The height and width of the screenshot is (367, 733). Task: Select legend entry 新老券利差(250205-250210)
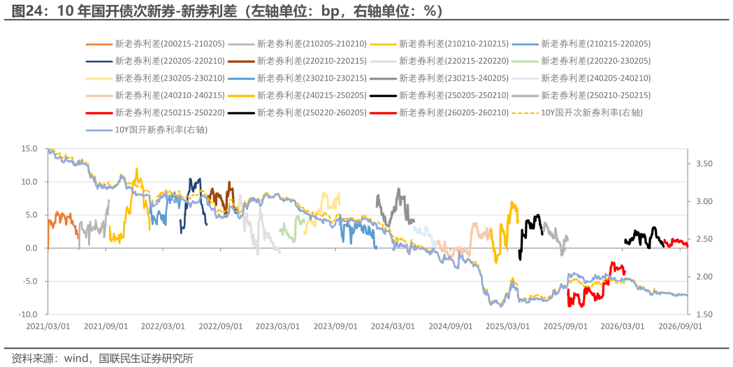point(440,96)
